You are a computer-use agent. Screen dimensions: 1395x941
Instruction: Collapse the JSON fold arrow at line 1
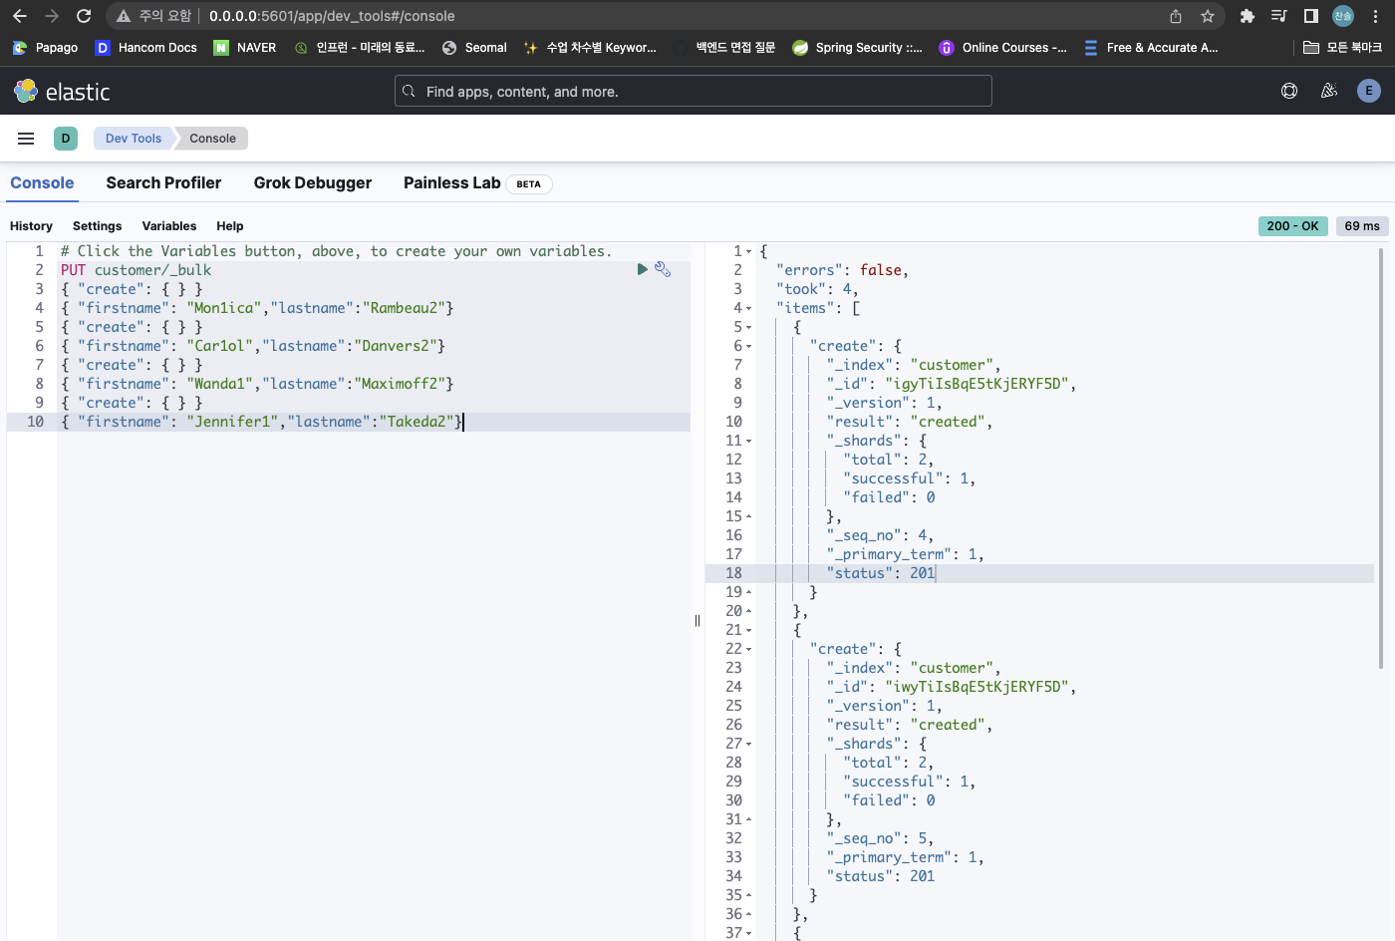click(749, 252)
